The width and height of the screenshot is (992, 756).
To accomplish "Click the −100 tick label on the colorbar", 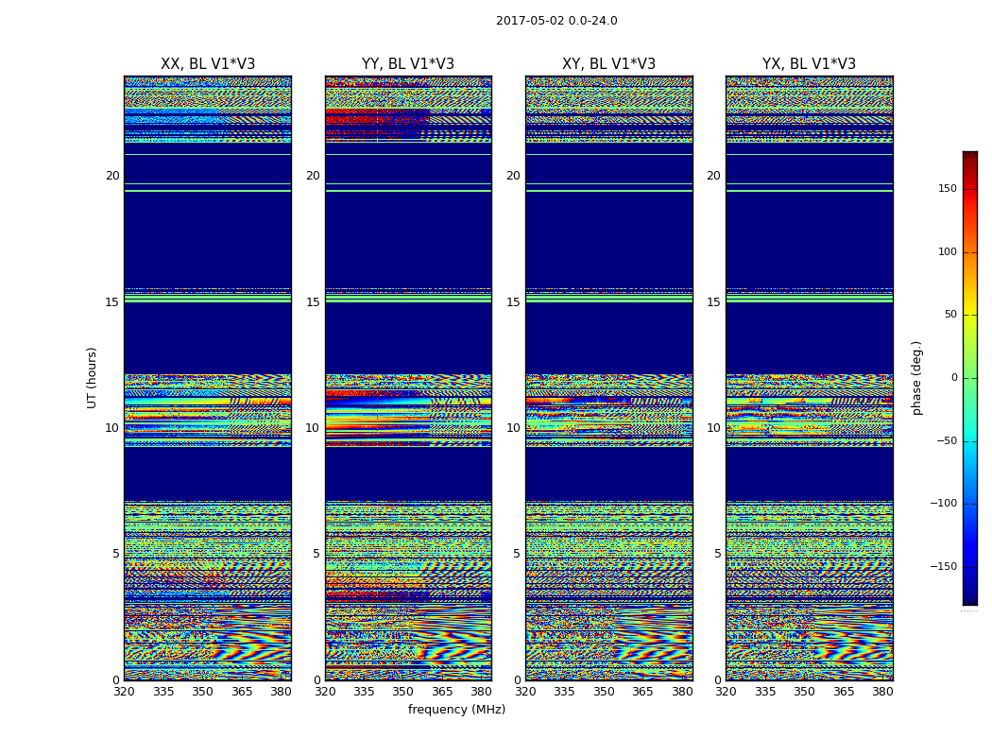I will pos(943,504).
